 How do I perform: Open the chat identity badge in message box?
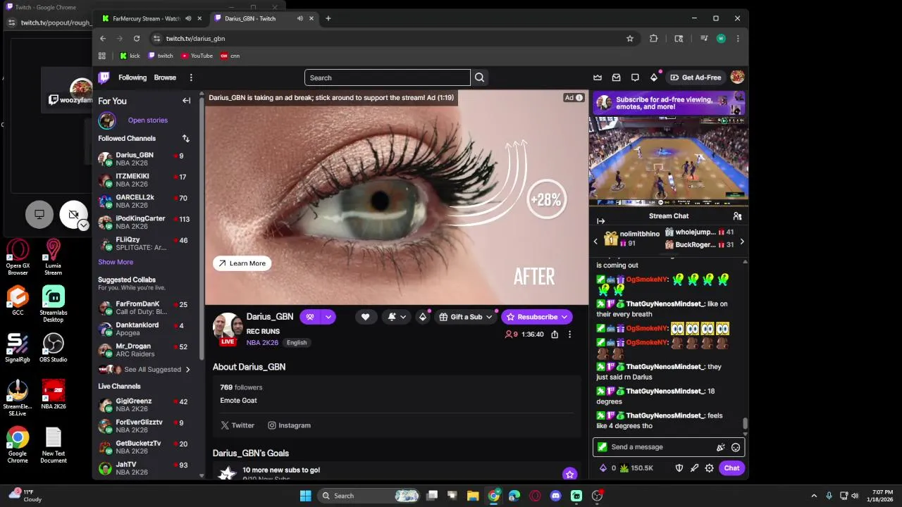coord(602,447)
